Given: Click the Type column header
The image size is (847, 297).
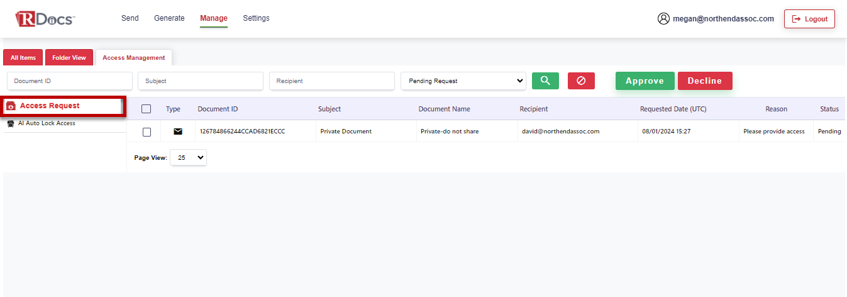Looking at the screenshot, I should point(173,109).
